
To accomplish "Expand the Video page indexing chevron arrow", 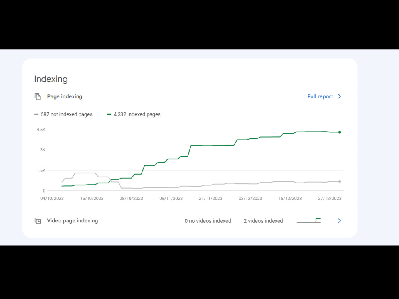I will click(339, 221).
